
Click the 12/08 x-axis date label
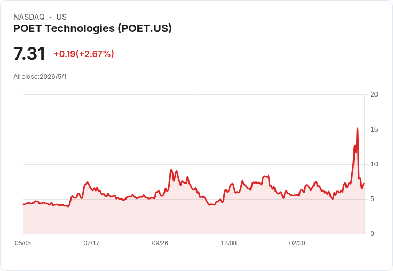[229, 243]
